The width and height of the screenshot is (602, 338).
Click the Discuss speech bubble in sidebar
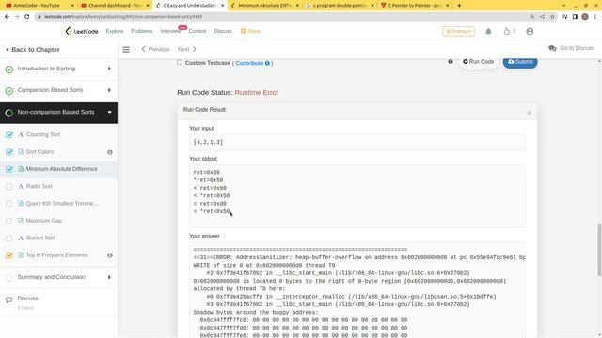[8, 300]
